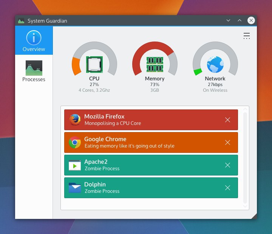Image resolution: width=272 pixels, height=234 pixels.
Task: Click the 'System Guardian' window title text
Action: coord(47,21)
